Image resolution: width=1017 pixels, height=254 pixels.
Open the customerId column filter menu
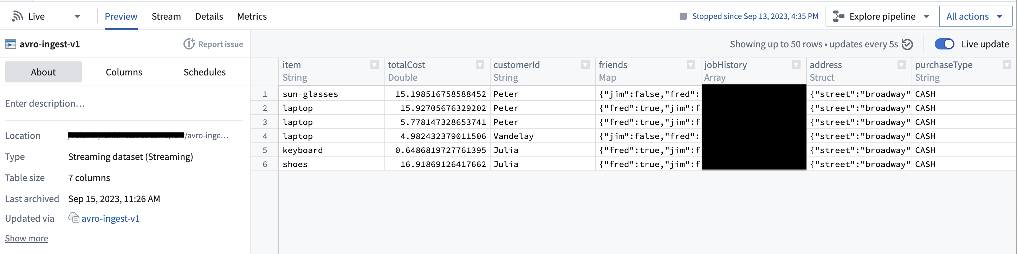point(585,65)
